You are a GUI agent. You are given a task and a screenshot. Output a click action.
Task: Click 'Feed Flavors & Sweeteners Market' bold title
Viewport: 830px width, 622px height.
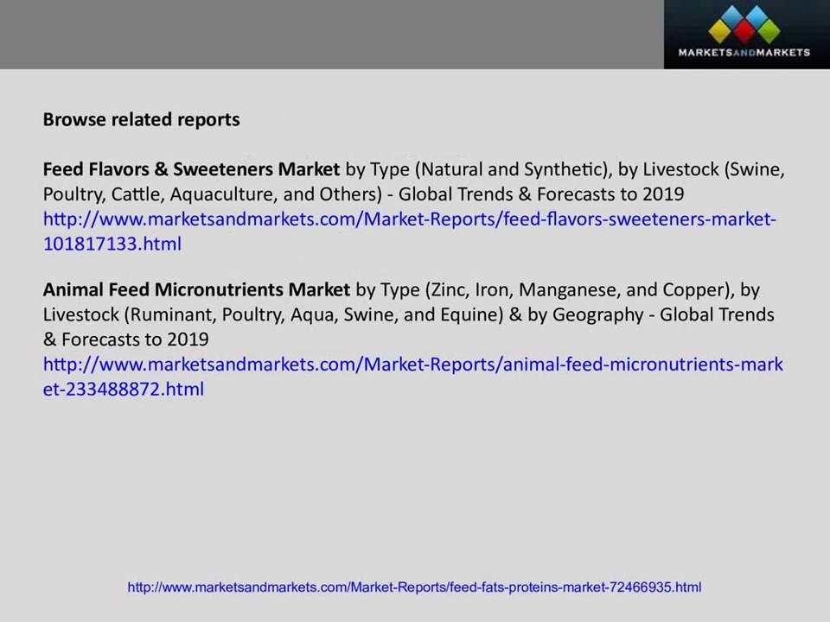pyautogui.click(x=191, y=169)
